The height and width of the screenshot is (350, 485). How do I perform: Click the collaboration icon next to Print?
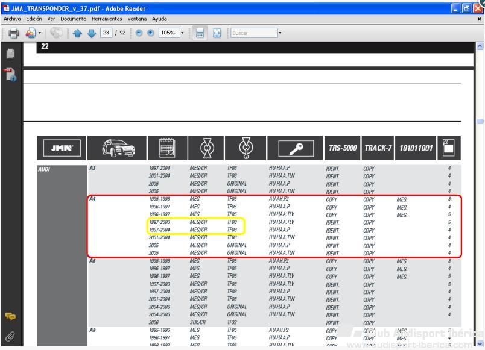coord(31,33)
